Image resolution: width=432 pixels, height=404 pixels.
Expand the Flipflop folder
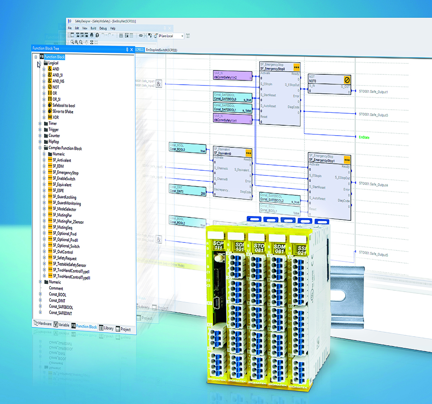(40, 142)
